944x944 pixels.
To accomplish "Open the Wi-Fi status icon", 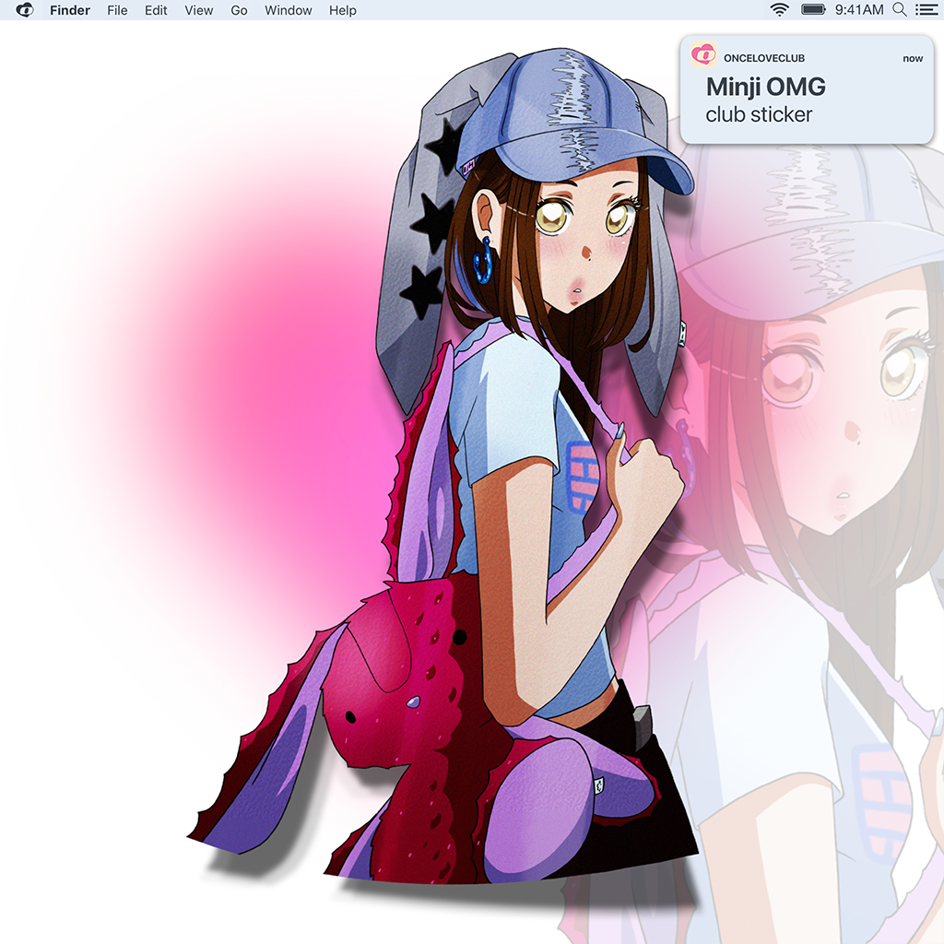I will 780,10.
